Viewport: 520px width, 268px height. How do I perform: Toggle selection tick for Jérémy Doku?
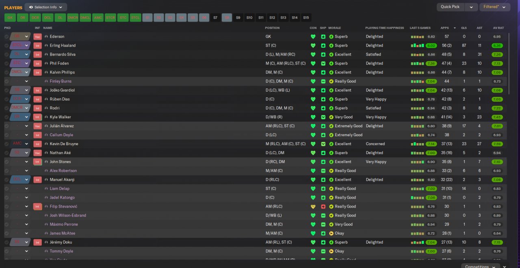(6, 242)
